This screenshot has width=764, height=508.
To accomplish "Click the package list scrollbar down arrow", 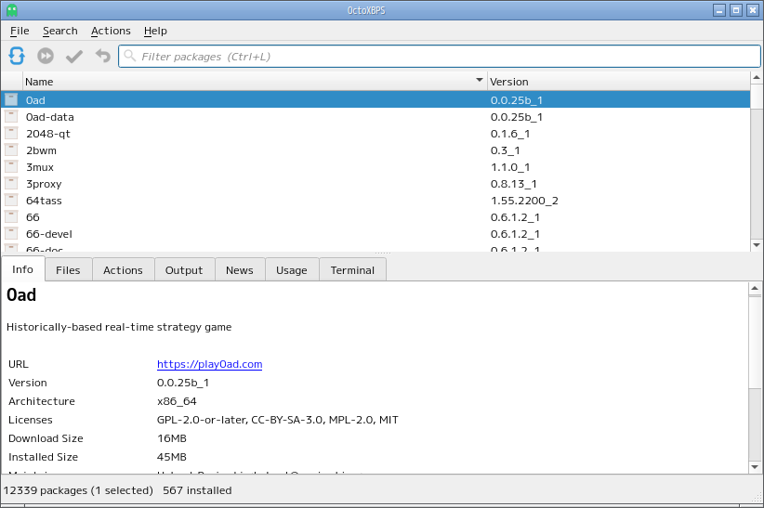I will click(757, 245).
